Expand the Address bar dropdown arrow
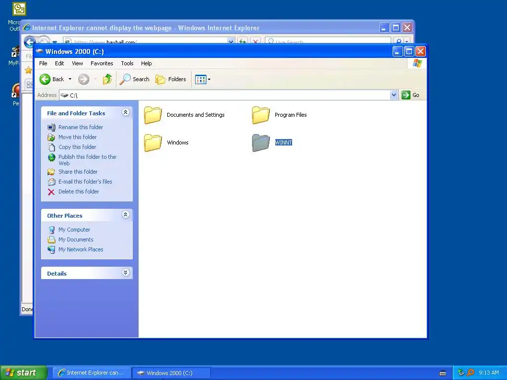 394,95
